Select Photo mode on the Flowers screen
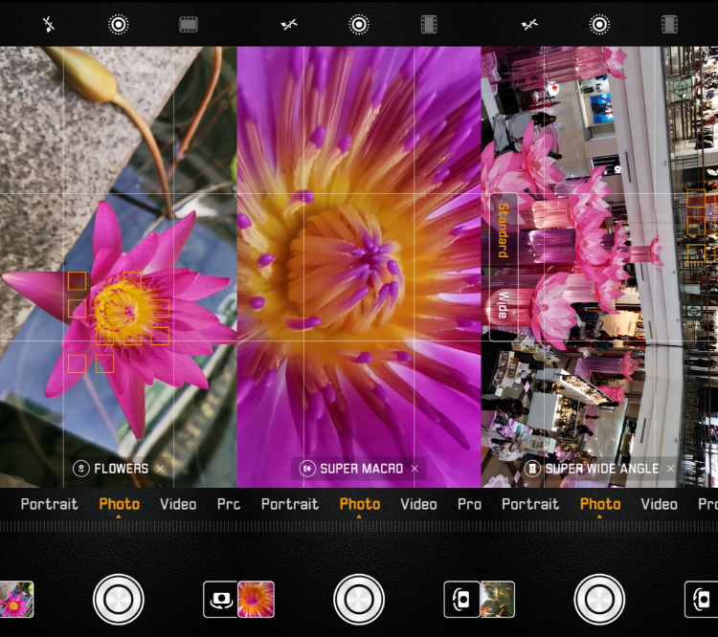This screenshot has width=718, height=637. tap(119, 504)
